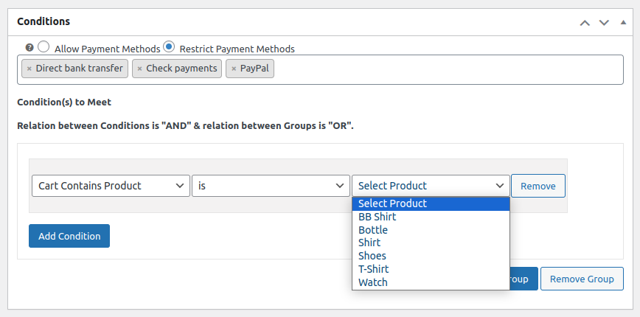Viewport: 640px width, 317px height.
Task: Choose Bottle from product list
Action: click(x=373, y=230)
